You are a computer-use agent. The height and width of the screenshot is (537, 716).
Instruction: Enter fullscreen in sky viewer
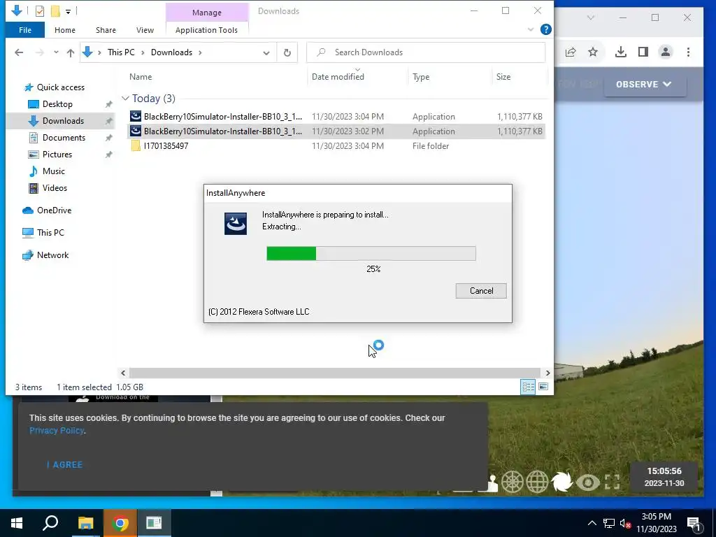[x=613, y=482]
